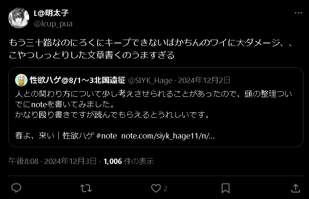
Task: Open quoted tweet date 2024年12月2日
Action: click(204, 80)
